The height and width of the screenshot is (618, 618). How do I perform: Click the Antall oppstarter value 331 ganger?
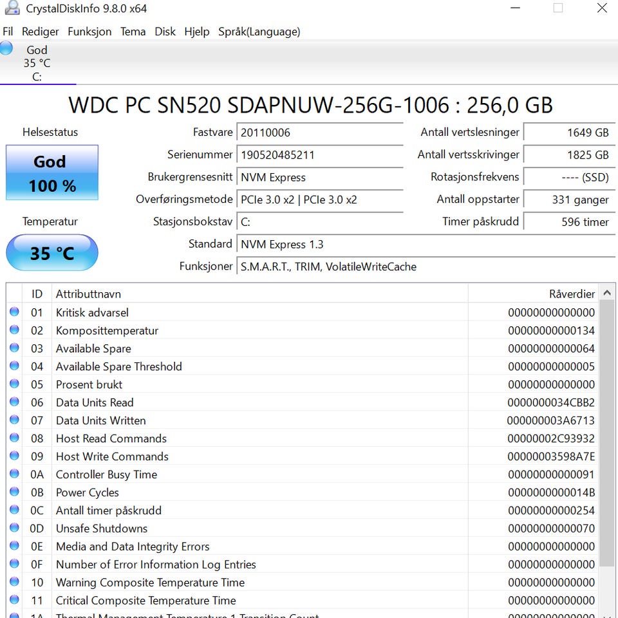click(569, 200)
